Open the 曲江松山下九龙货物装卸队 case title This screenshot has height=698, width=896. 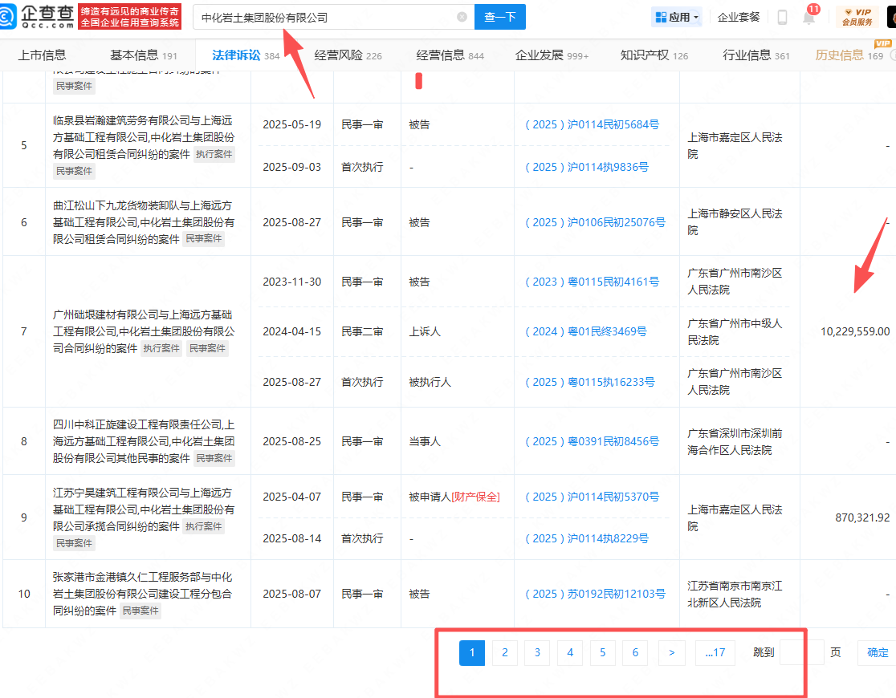(x=144, y=222)
